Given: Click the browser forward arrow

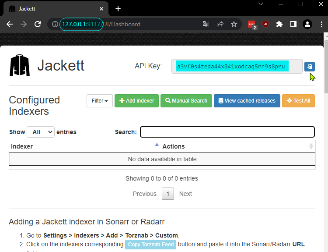Looking at the screenshot, I should coord(24,24).
